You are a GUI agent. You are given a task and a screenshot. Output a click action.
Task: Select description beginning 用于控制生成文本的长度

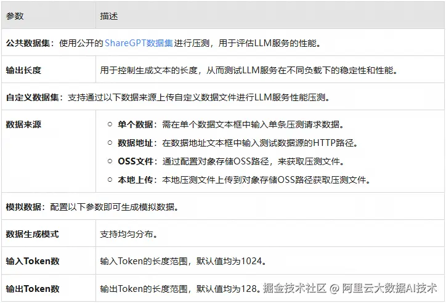tap(249, 70)
